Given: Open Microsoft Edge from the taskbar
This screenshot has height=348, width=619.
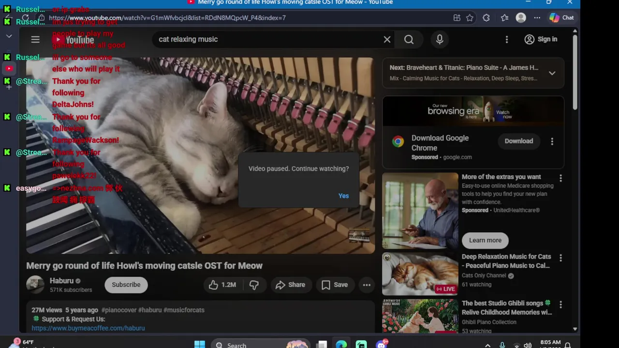Looking at the screenshot, I should click(341, 345).
